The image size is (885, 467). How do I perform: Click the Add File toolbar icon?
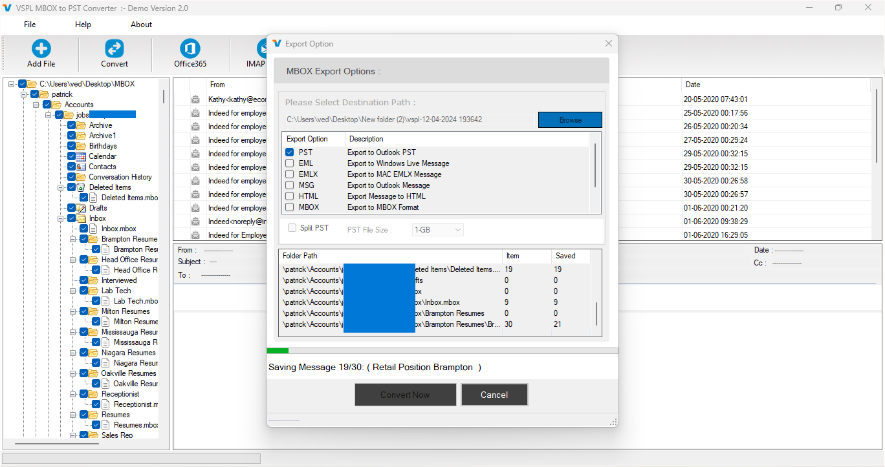click(x=41, y=48)
